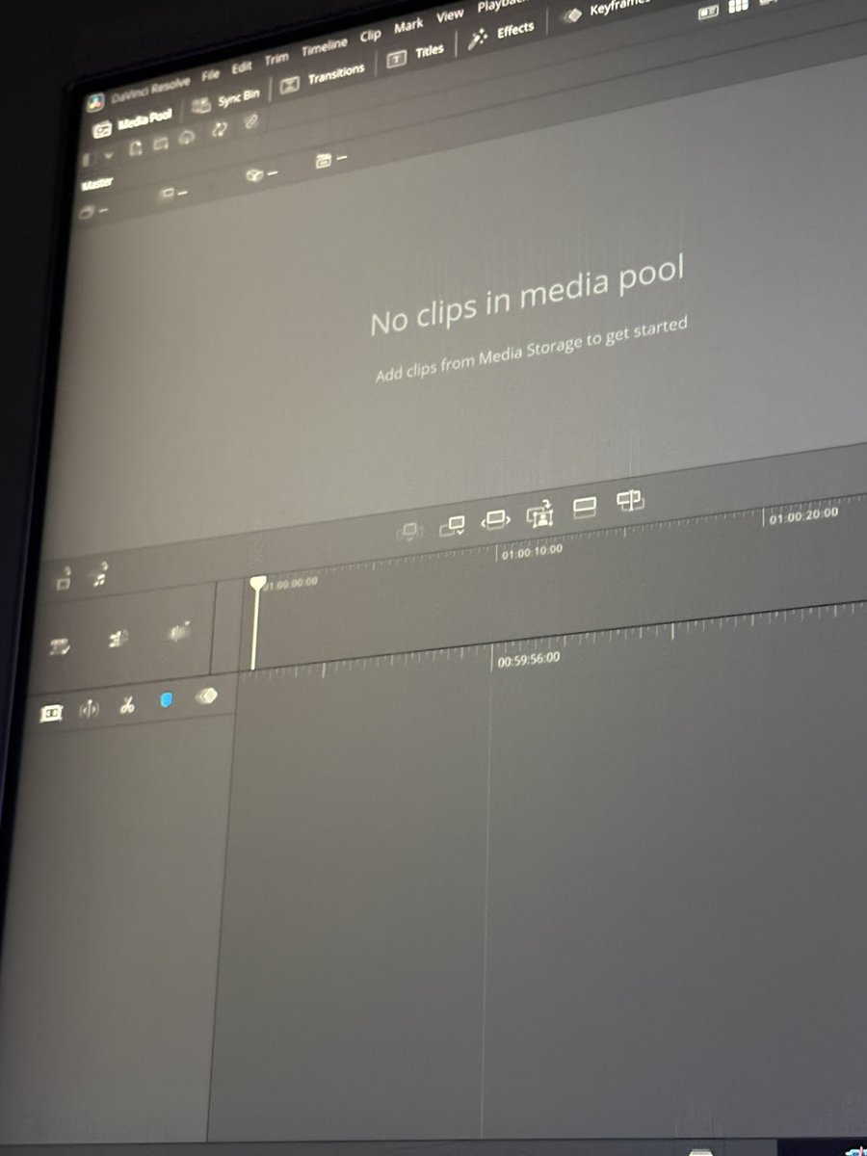Open the Sync Bin panel

226,99
